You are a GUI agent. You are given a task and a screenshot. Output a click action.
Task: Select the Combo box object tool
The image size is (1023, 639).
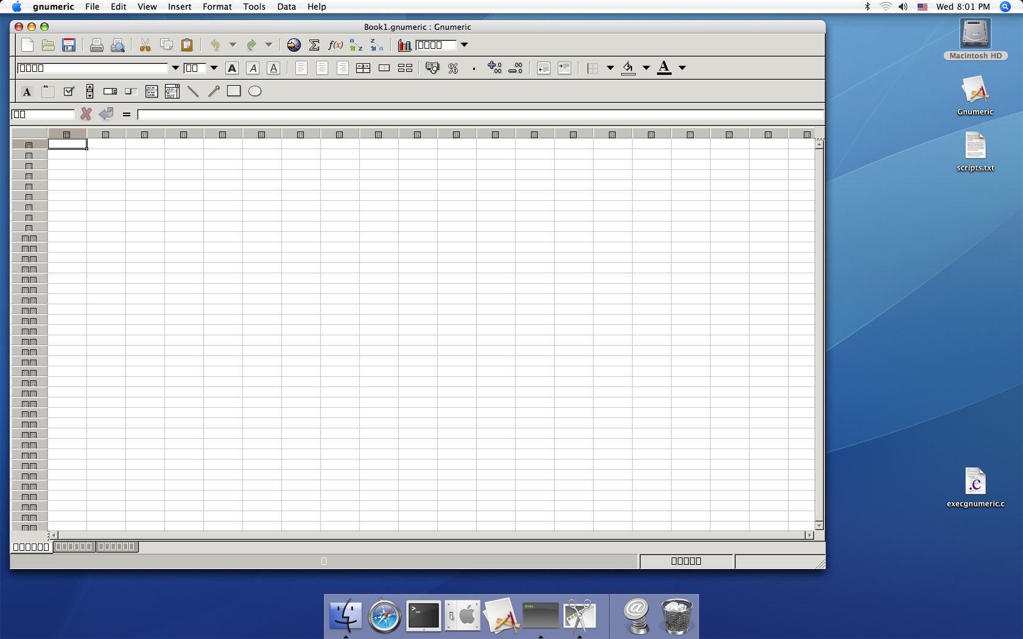[x=172, y=91]
